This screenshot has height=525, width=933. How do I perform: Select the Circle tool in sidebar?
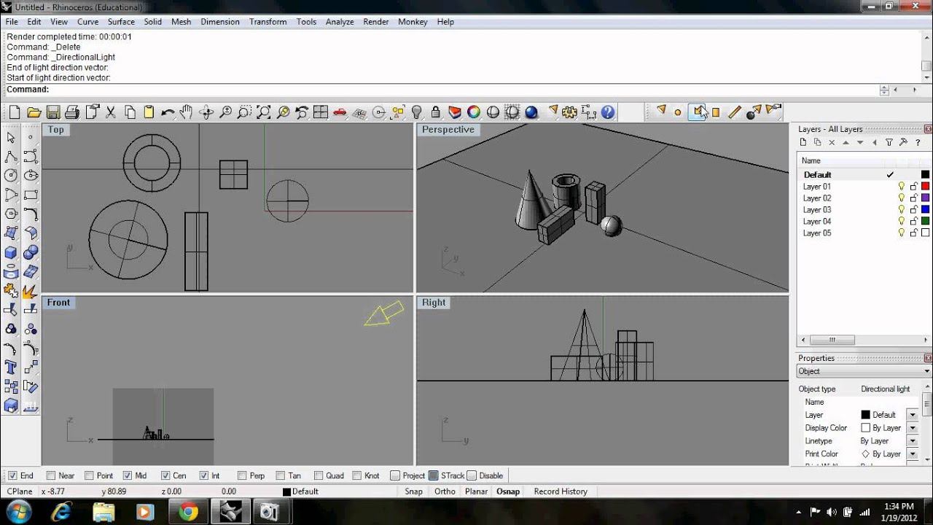coord(11,175)
